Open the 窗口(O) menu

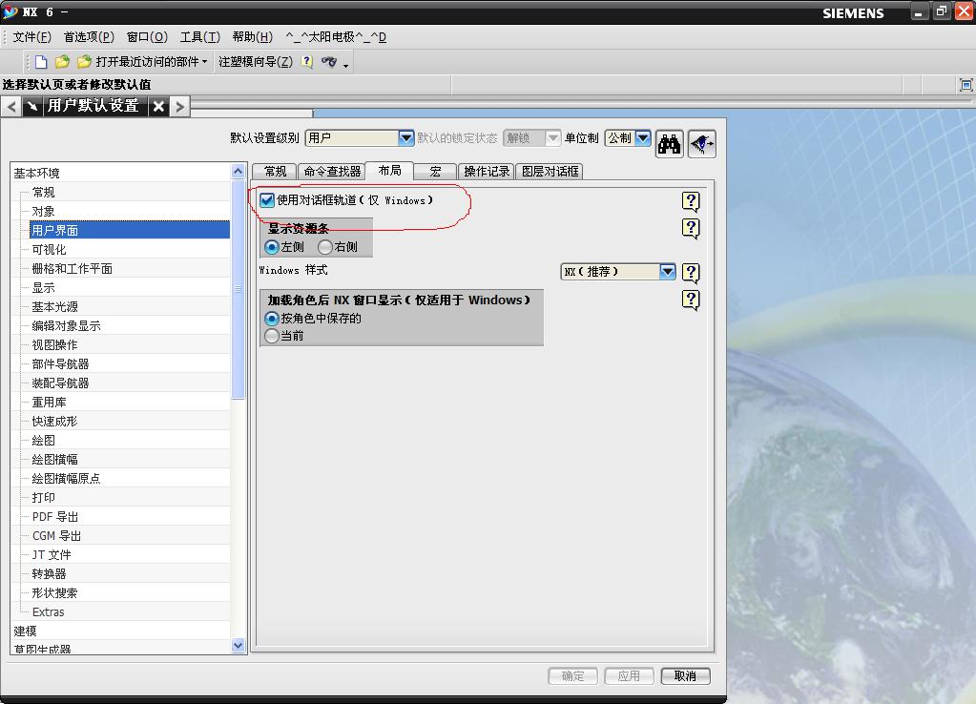(x=147, y=37)
